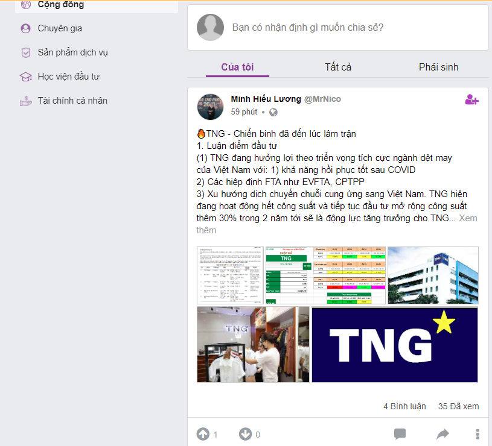The height and width of the screenshot is (446, 492).
Task: Open Học viện đầu tư in the sidebar
Action: point(68,77)
